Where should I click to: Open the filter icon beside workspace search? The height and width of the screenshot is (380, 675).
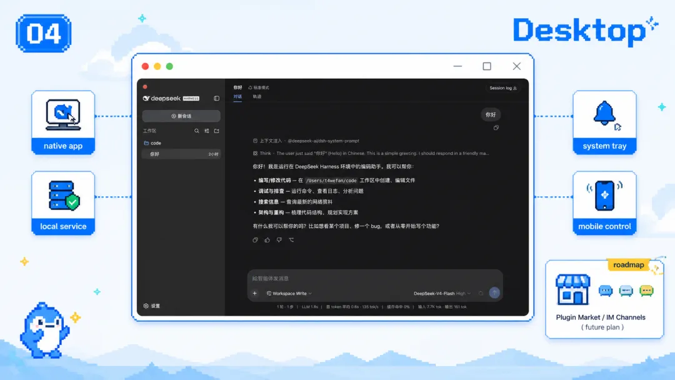click(x=207, y=131)
